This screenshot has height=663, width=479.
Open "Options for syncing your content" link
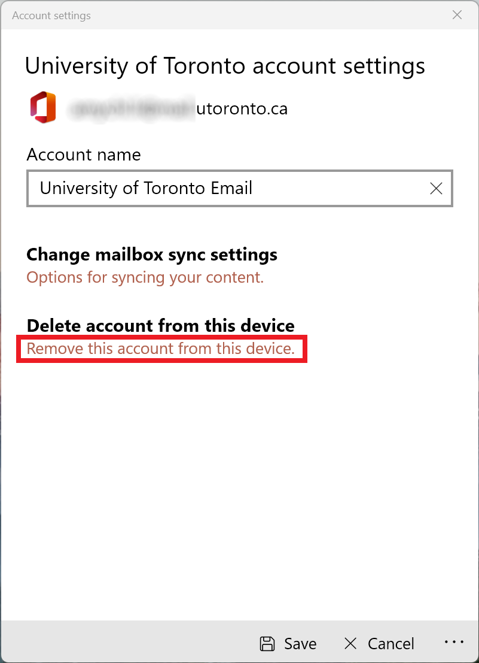pos(145,277)
